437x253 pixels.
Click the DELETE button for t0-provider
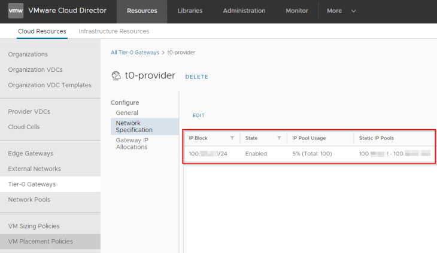[197, 77]
